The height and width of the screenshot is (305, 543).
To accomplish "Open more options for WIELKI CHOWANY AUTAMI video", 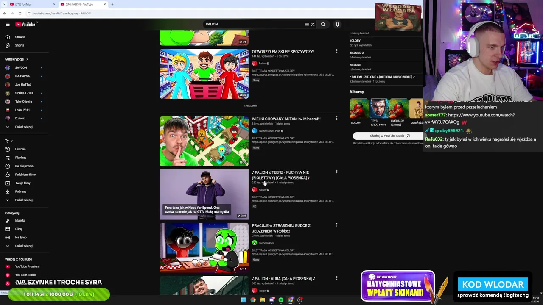I will pyautogui.click(x=337, y=119).
